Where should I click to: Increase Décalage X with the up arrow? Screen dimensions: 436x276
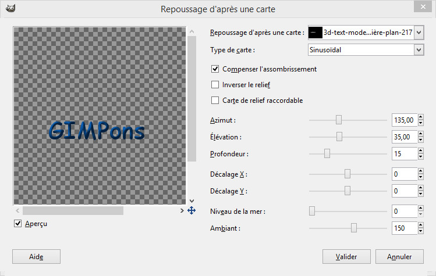click(421, 171)
